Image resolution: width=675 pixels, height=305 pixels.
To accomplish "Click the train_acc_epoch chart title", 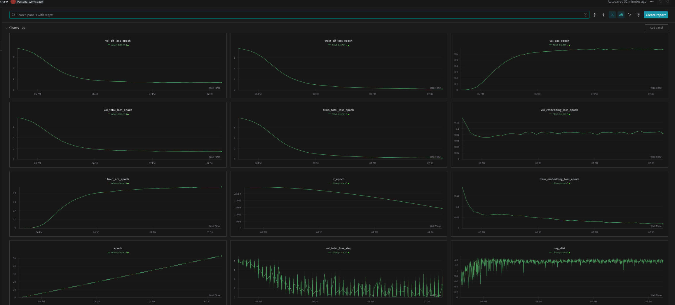I will pyautogui.click(x=118, y=179).
